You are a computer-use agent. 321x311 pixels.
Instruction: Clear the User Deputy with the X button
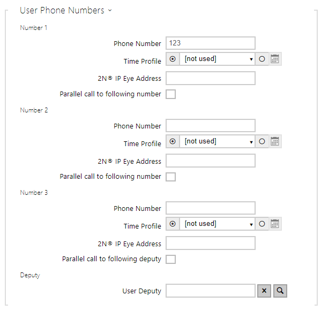(264, 291)
